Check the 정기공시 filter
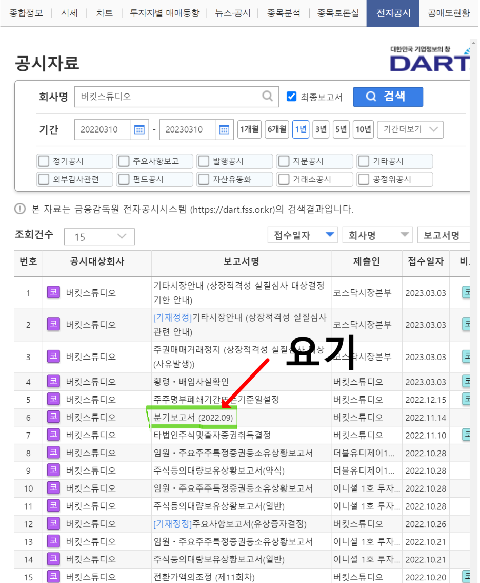The image size is (480, 583). coord(44,161)
